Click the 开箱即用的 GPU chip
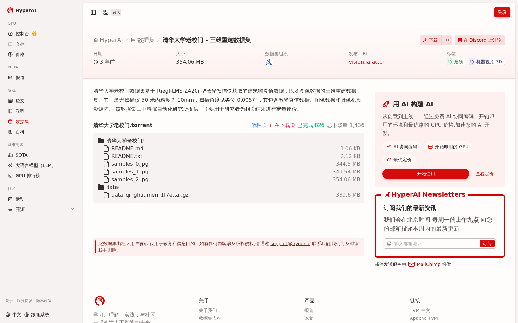This screenshot has height=323, width=518. (x=448, y=147)
